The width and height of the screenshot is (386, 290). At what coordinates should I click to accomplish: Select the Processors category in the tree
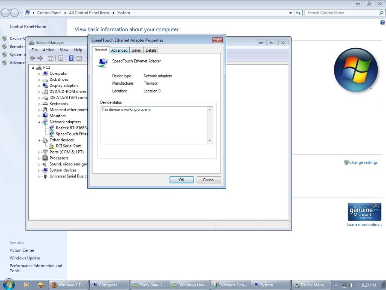point(59,158)
